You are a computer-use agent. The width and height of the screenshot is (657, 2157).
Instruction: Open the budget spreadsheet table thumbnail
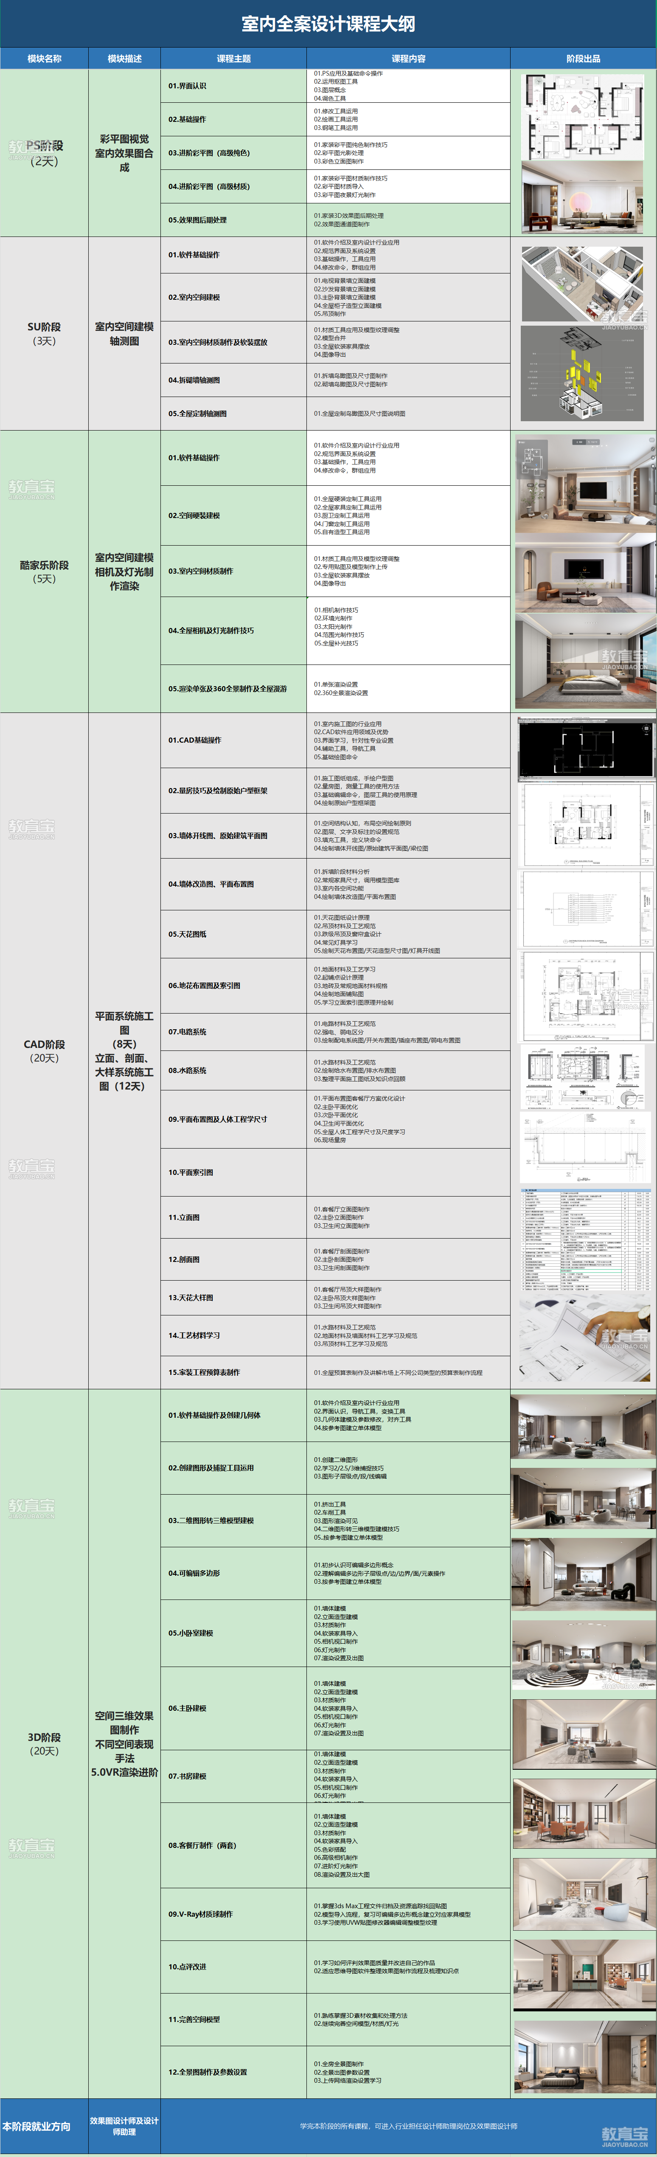[583, 1240]
